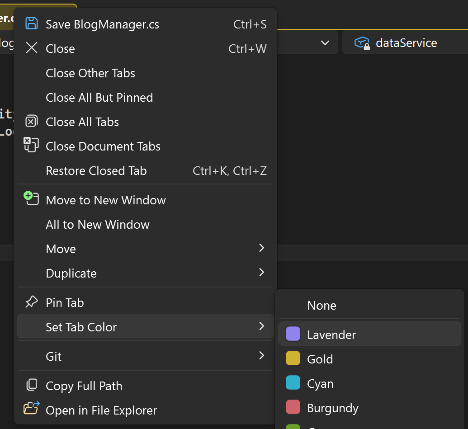The image size is (468, 429).
Task: Expand the Git submenu
Action: point(262,356)
